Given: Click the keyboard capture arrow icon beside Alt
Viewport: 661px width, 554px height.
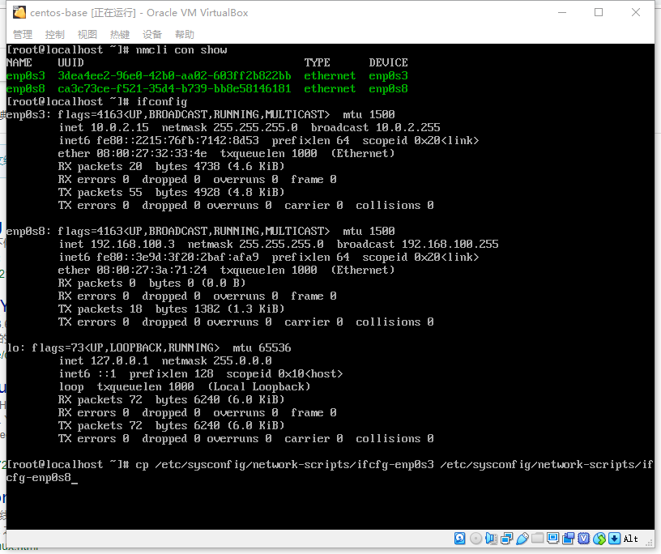Looking at the screenshot, I should 614,539.
